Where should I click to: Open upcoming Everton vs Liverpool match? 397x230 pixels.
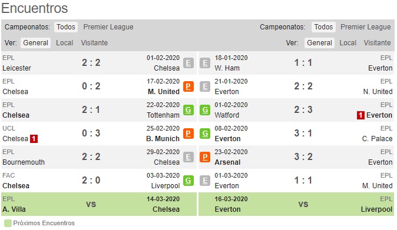(296, 204)
